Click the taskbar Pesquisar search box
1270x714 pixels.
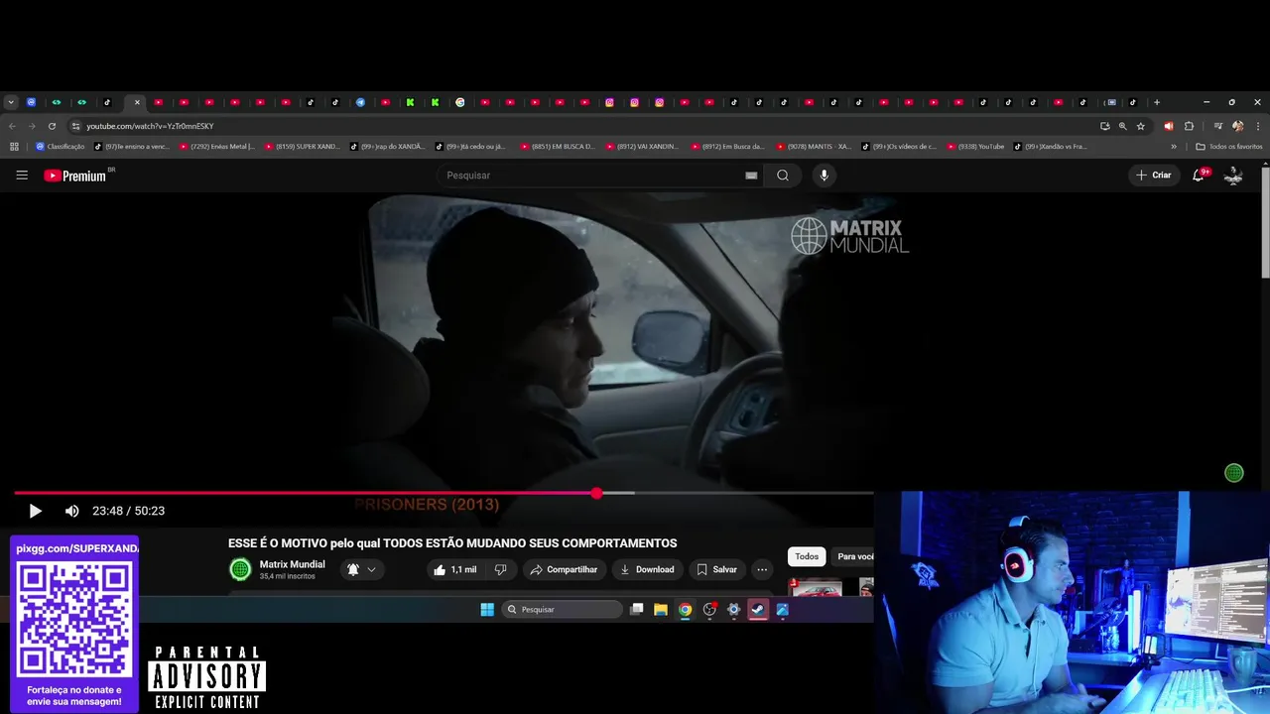[x=563, y=610]
